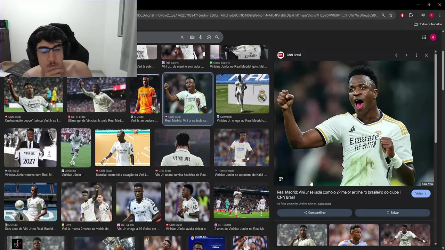445x250 pixels.
Task: Go to previous image in preview panel
Action: pos(396,55)
